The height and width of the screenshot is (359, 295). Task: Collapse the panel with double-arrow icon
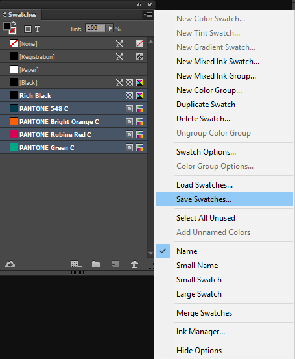[139, 5]
